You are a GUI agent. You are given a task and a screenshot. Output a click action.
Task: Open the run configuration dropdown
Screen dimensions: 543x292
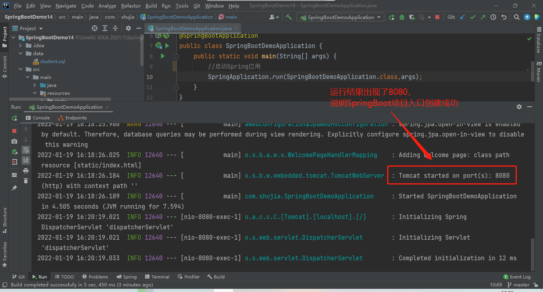(340, 17)
